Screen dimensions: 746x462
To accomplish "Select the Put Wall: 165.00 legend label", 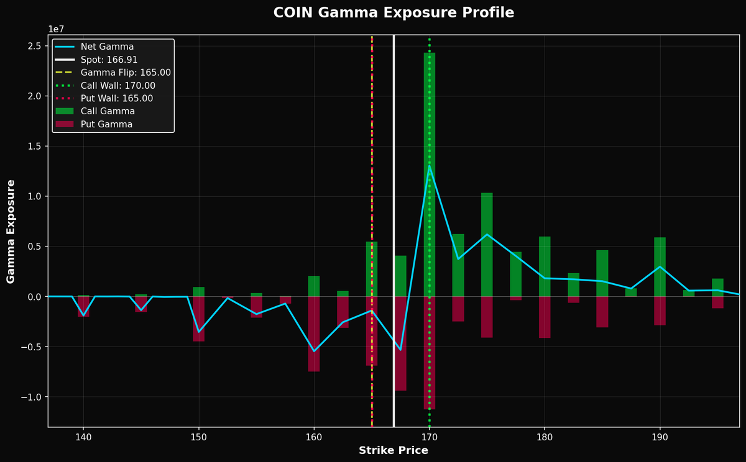I will tap(117, 99).
